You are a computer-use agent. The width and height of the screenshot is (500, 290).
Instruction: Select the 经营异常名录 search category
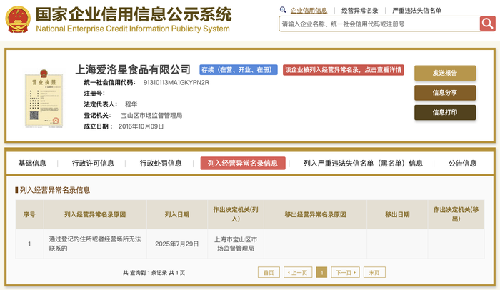click(359, 11)
